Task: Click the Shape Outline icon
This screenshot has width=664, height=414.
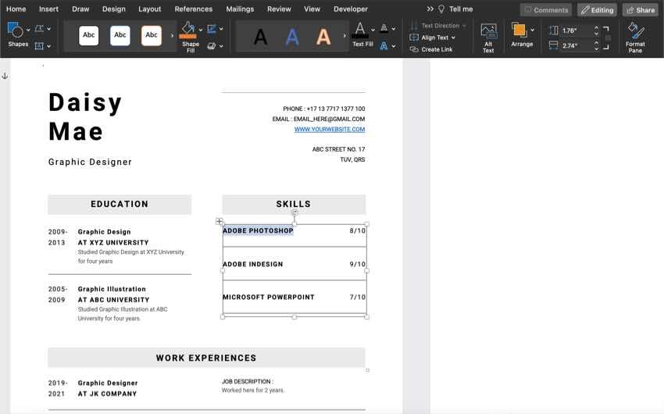Action: [212, 29]
